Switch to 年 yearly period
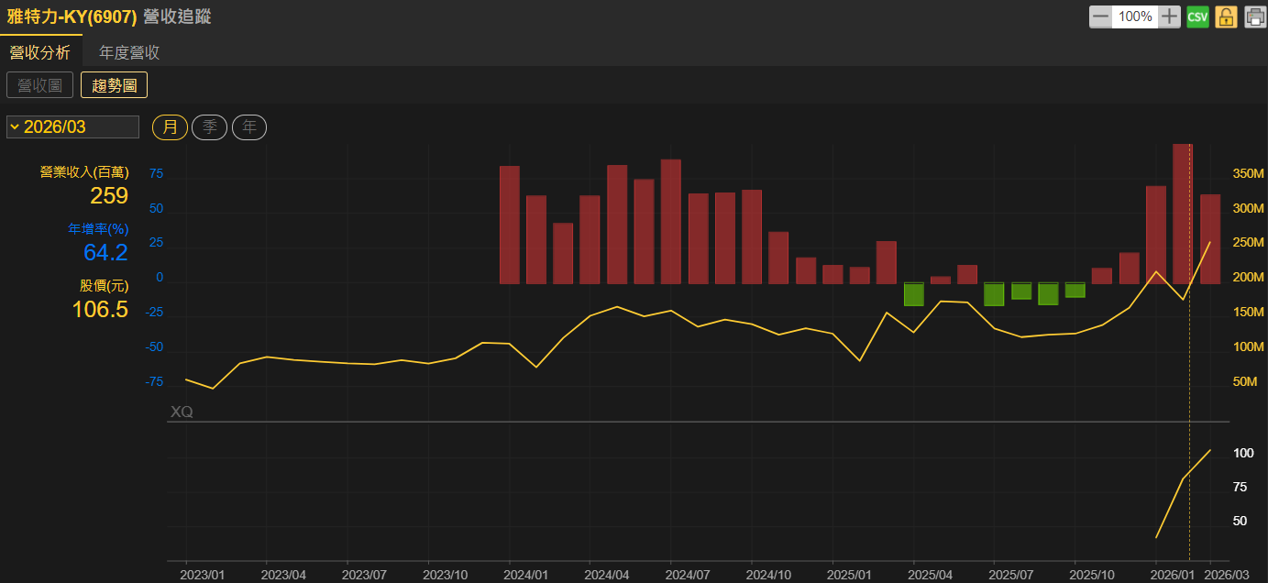The width and height of the screenshot is (1268, 583). pyautogui.click(x=248, y=127)
